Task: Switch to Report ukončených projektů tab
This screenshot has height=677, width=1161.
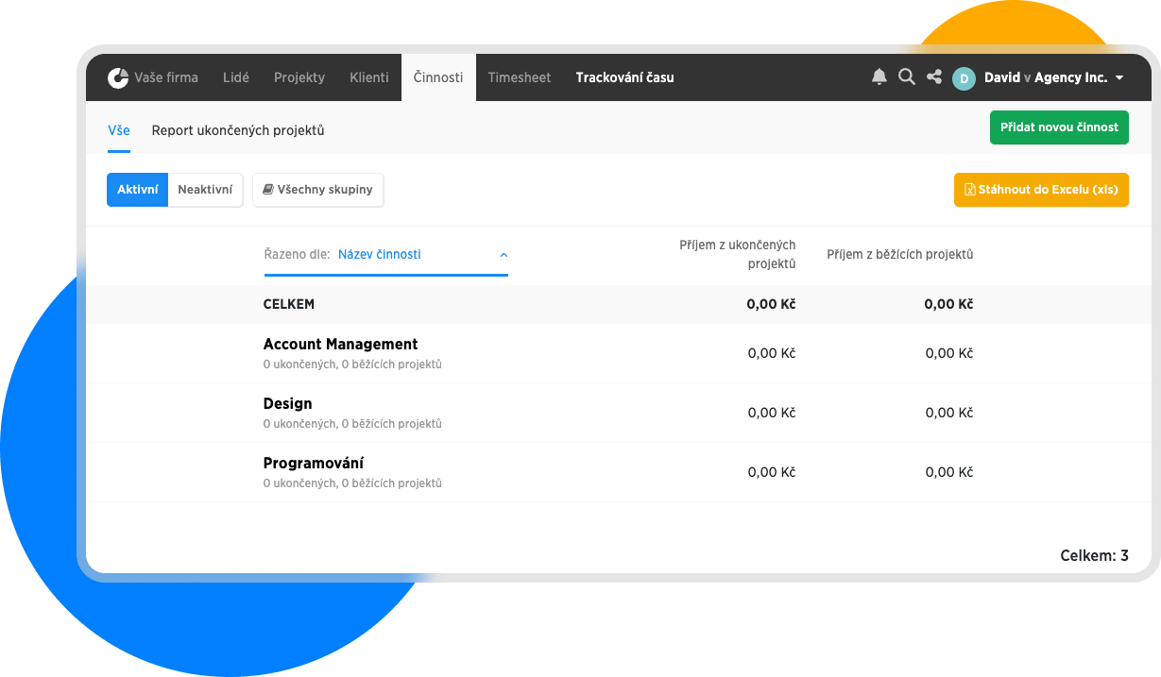Action: (x=238, y=130)
